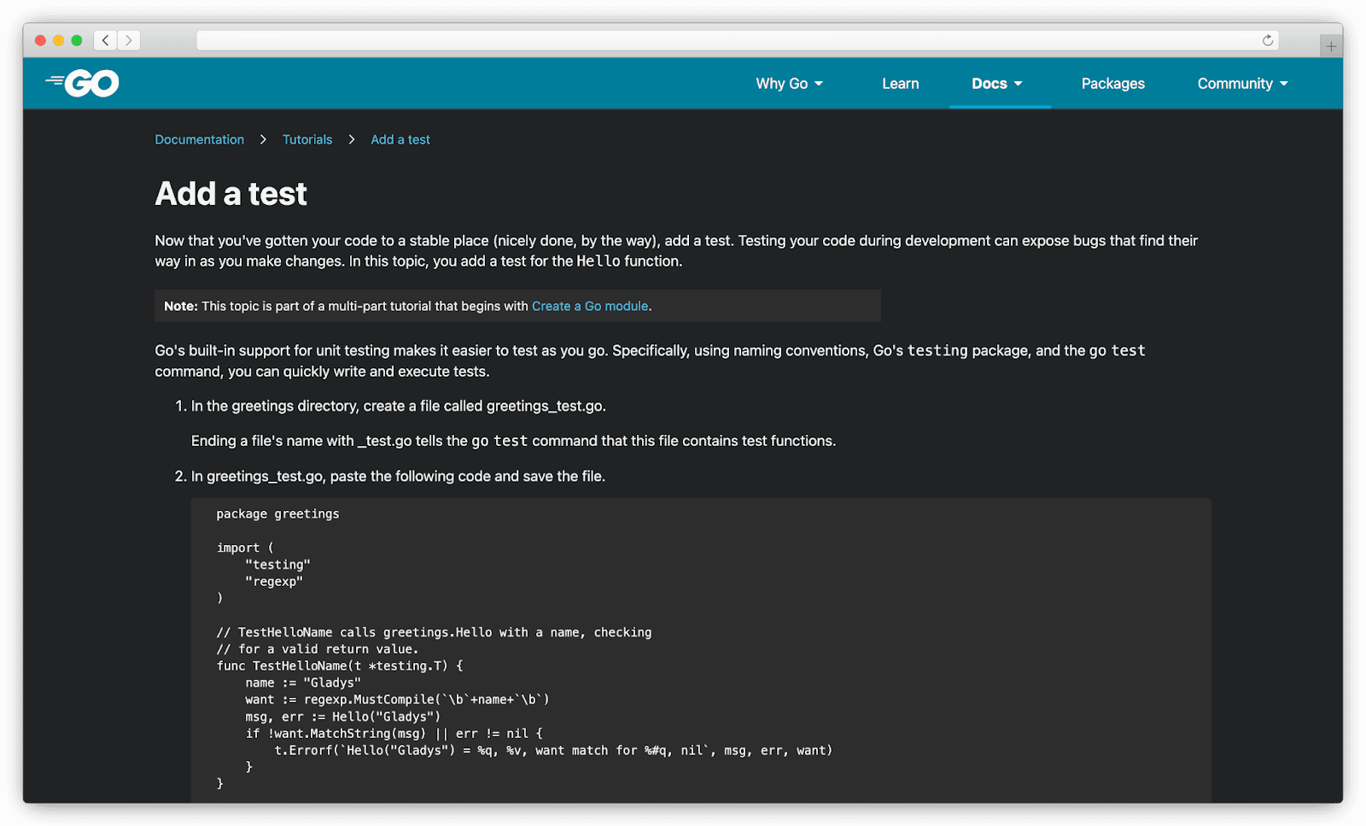Select Learn in the navigation bar
Image resolution: width=1366 pixels, height=826 pixels.
[x=900, y=83]
